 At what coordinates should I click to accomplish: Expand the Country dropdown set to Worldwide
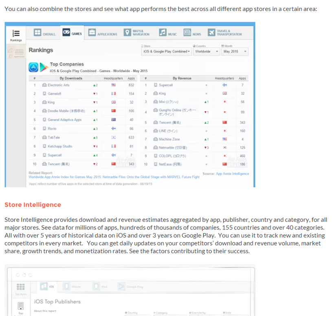point(205,51)
